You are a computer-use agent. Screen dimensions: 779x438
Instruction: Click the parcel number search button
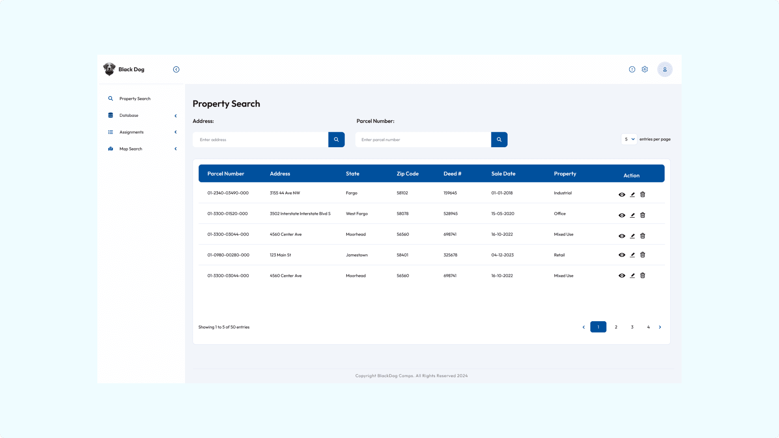499,140
